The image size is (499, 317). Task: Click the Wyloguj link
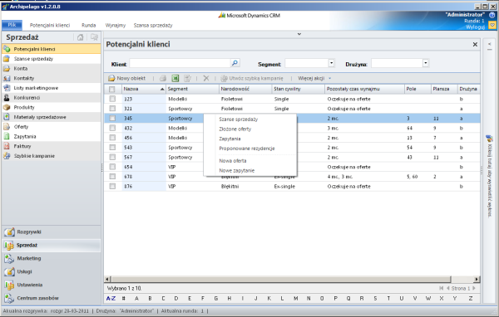coord(475,27)
